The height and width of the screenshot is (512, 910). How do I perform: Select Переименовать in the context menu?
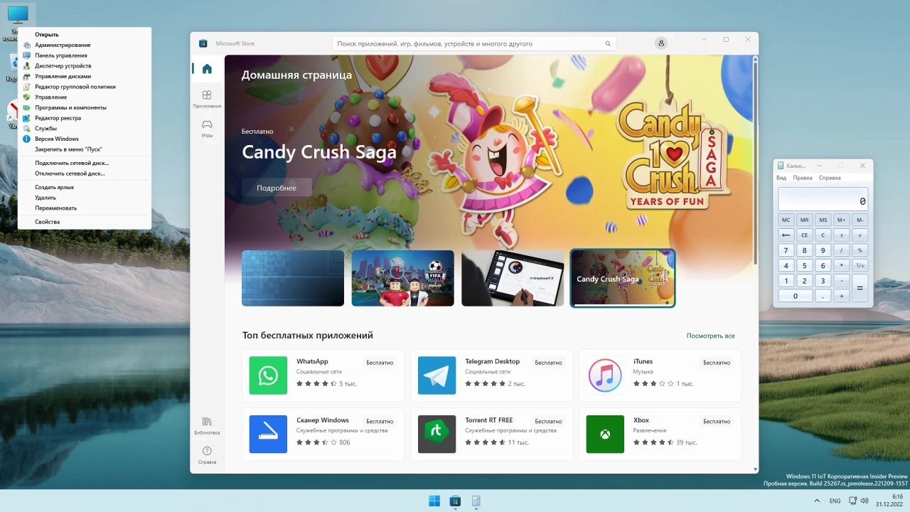[x=85, y=208]
